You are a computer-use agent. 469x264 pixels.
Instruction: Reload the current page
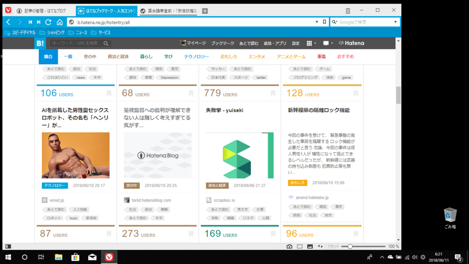[x=48, y=22]
